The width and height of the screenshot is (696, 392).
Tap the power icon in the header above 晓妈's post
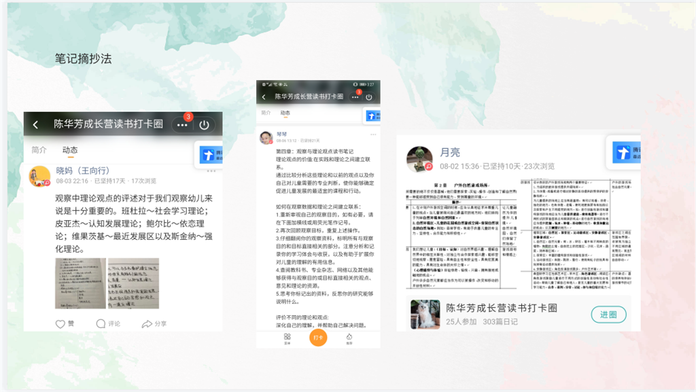click(204, 125)
